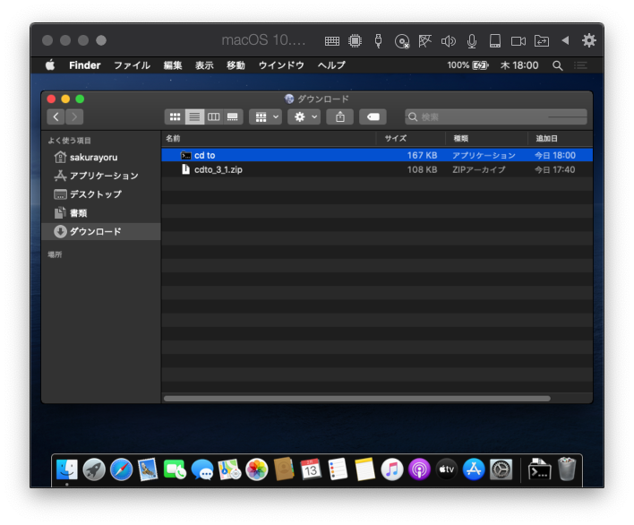Open the CD/DVD disc icon in the VM toolbar
The width and height of the screenshot is (634, 525).
point(402,41)
